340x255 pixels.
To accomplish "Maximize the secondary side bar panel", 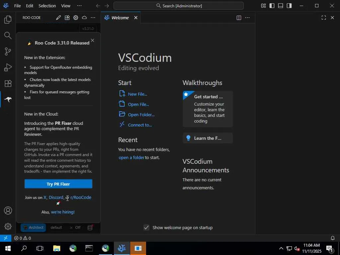I will point(324,18).
